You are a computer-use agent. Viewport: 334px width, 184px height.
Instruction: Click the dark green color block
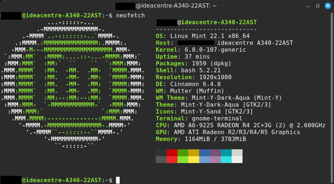183,153
